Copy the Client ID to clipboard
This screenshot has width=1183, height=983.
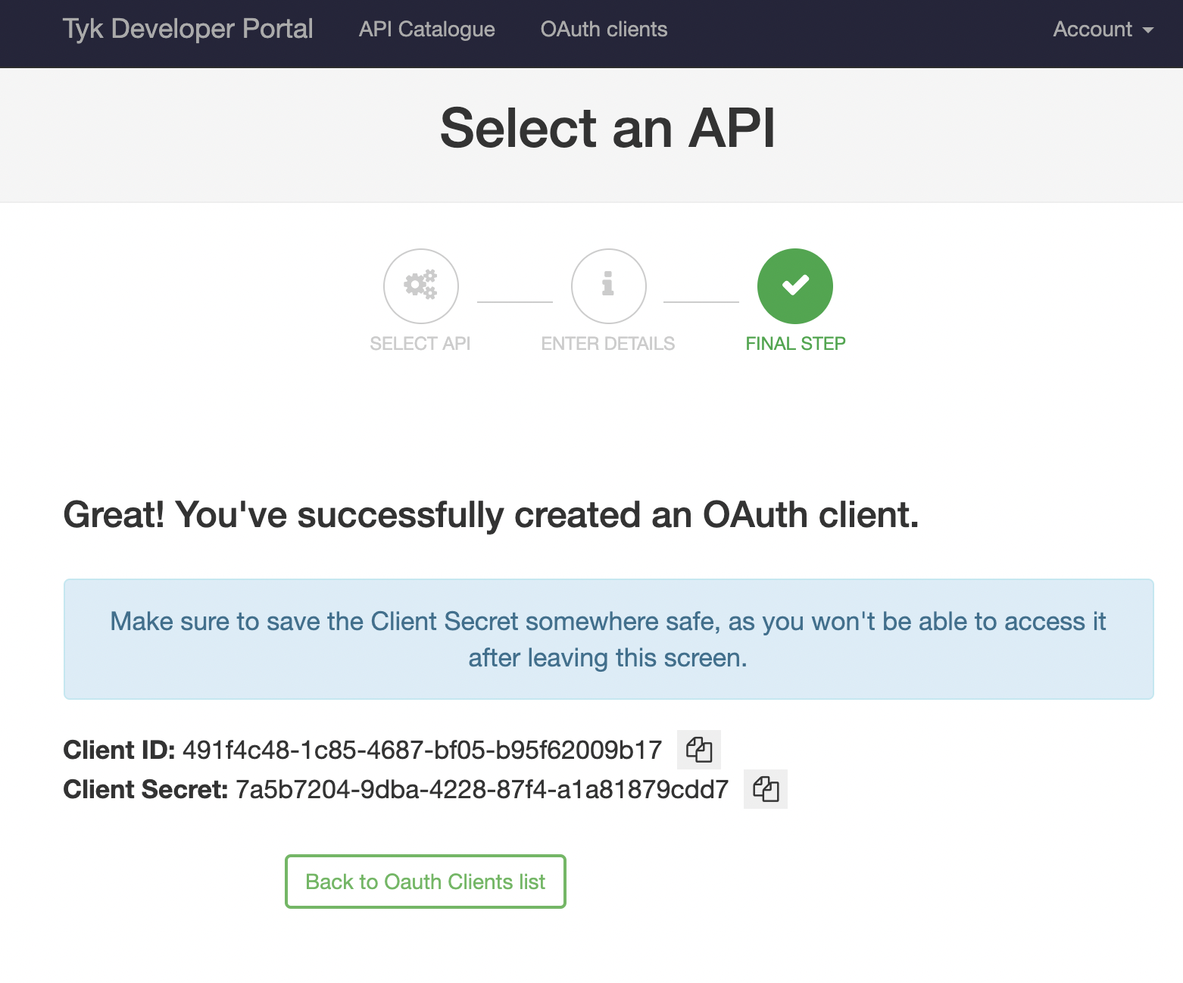coord(698,750)
